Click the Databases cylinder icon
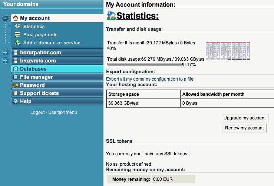The image size is (274, 186). (16, 69)
